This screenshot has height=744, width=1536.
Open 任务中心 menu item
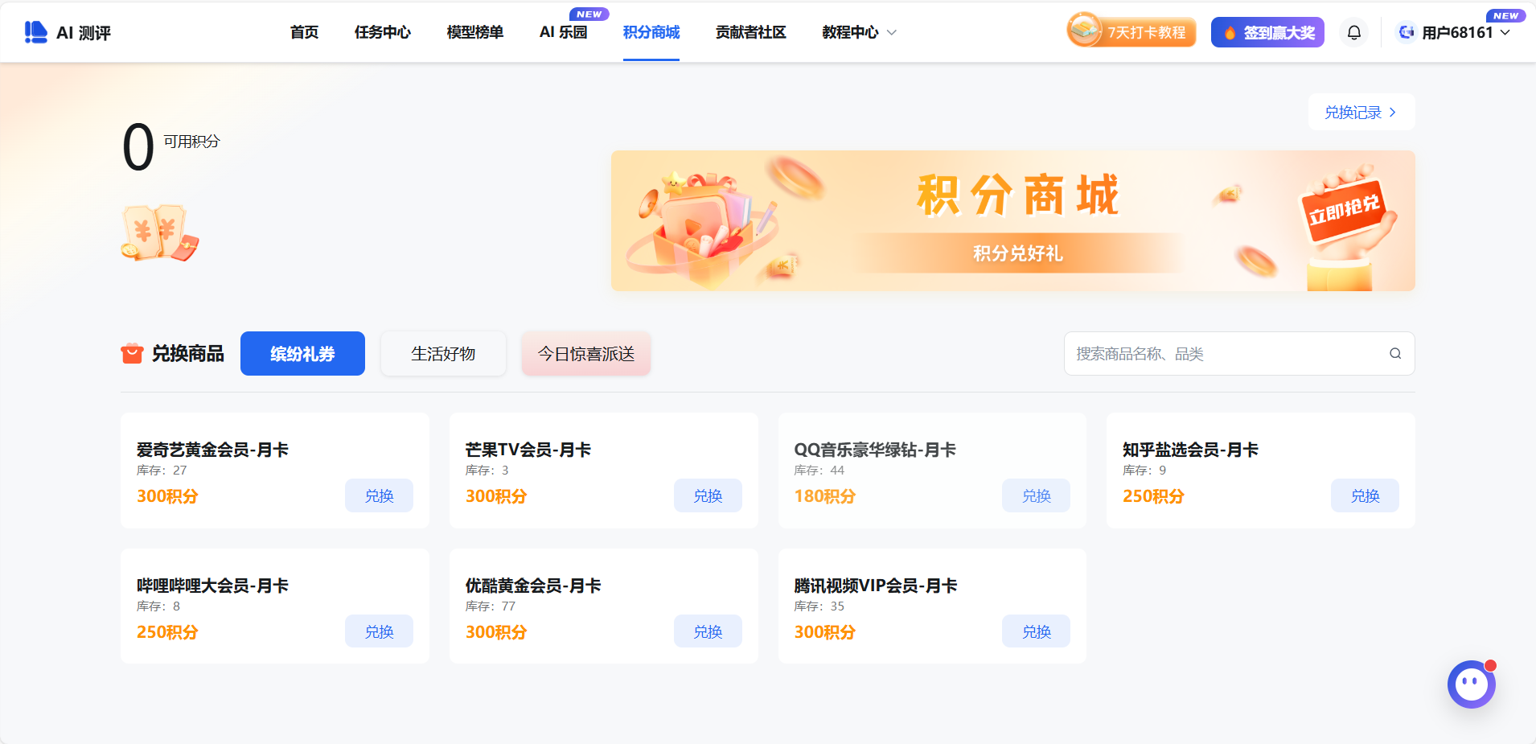coord(382,32)
